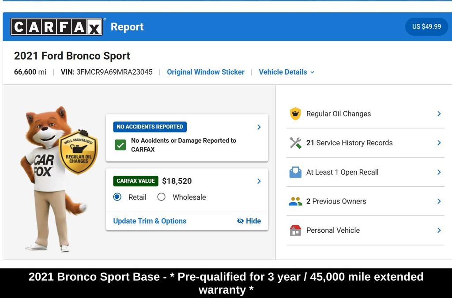This screenshot has width=452, height=298.
Task: Click the wrench and screwdriver service icon
Action: [x=295, y=143]
